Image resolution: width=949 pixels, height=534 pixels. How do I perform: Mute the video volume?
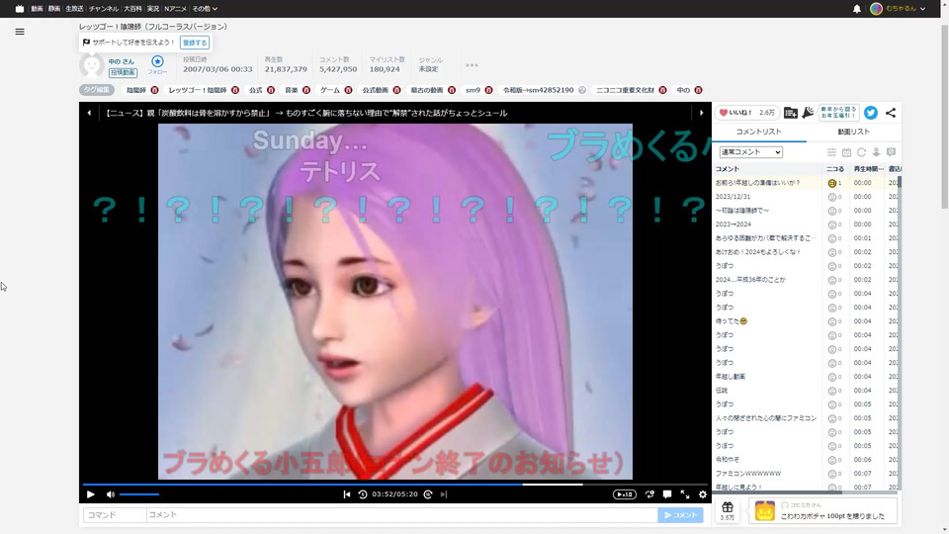(x=110, y=494)
